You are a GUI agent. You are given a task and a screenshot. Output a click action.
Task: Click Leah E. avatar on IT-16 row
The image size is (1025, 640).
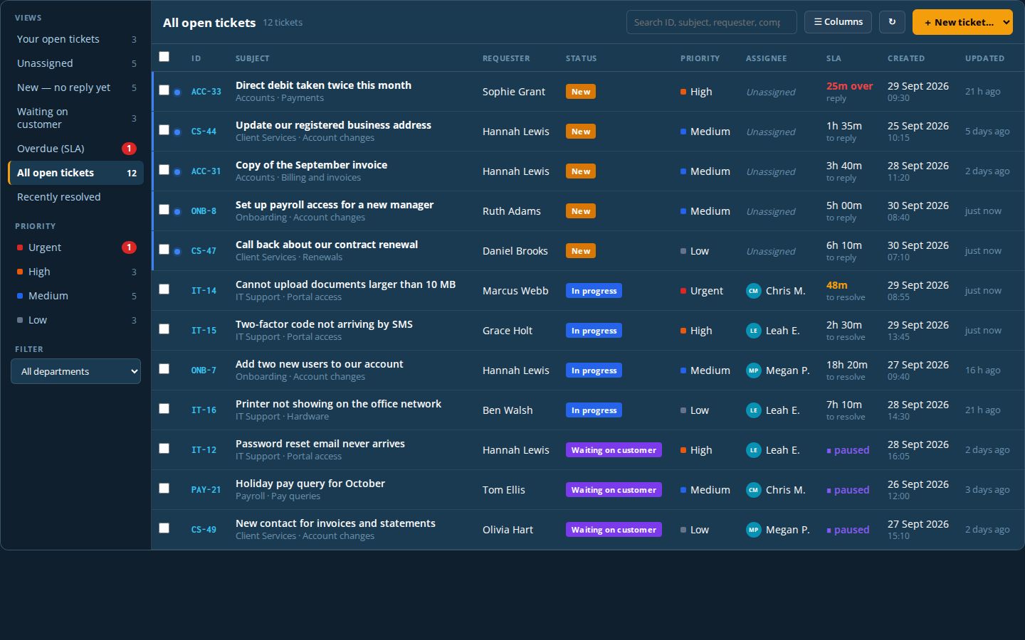(x=753, y=410)
